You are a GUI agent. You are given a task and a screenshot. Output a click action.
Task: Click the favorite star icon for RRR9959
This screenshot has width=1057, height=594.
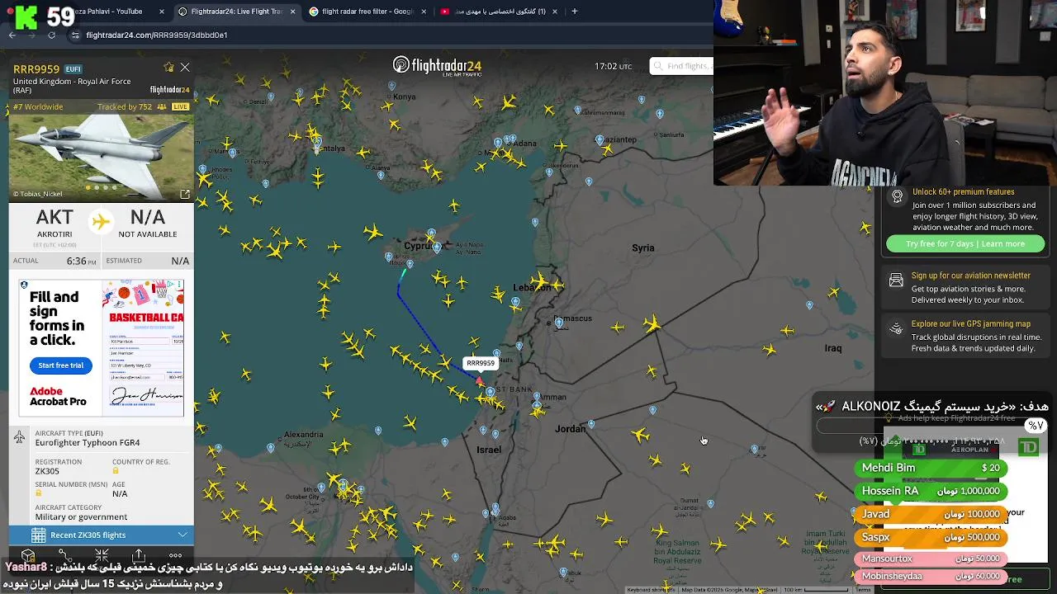click(168, 68)
